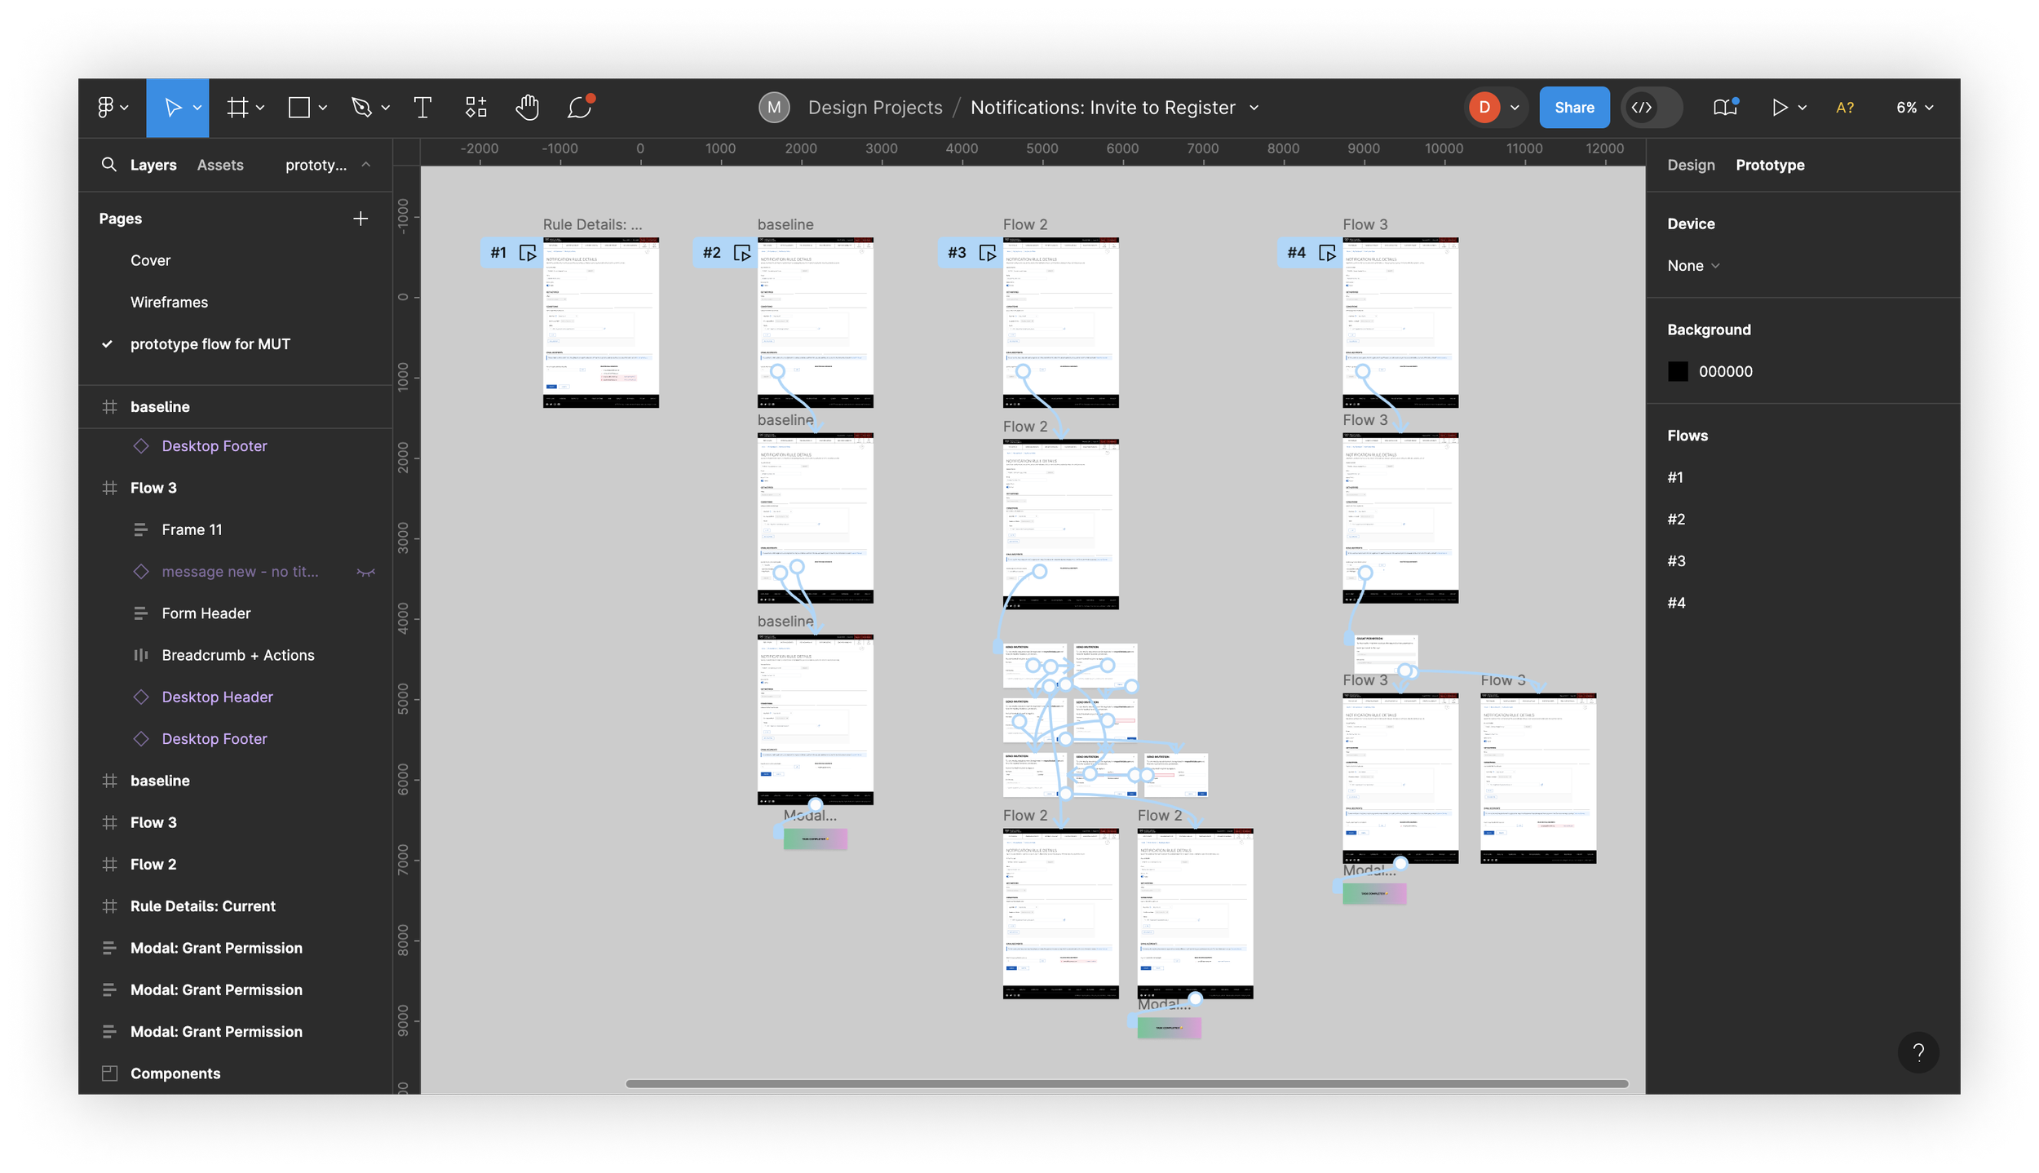Switch to the Assets tab
The image size is (2039, 1173).
click(220, 165)
